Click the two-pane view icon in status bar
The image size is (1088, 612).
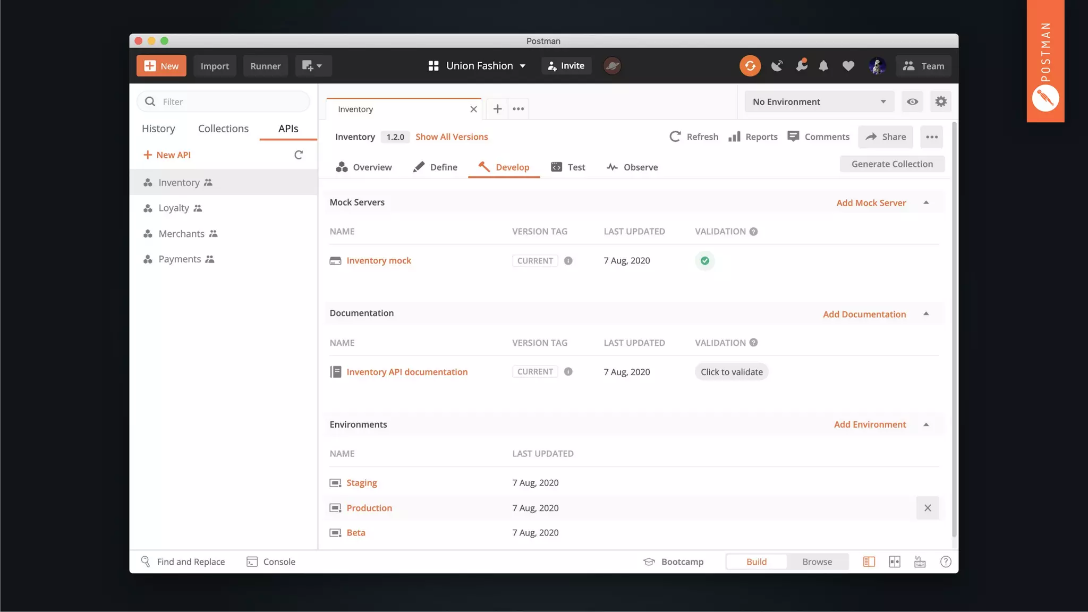point(895,562)
